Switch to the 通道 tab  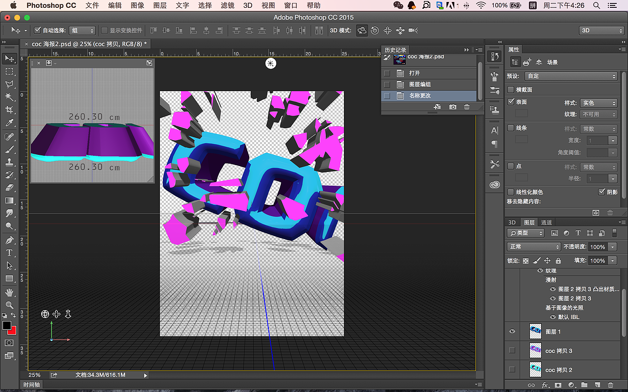click(547, 222)
